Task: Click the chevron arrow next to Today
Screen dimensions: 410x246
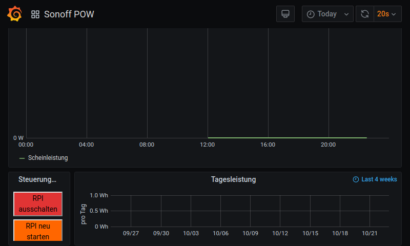Action: click(x=346, y=14)
